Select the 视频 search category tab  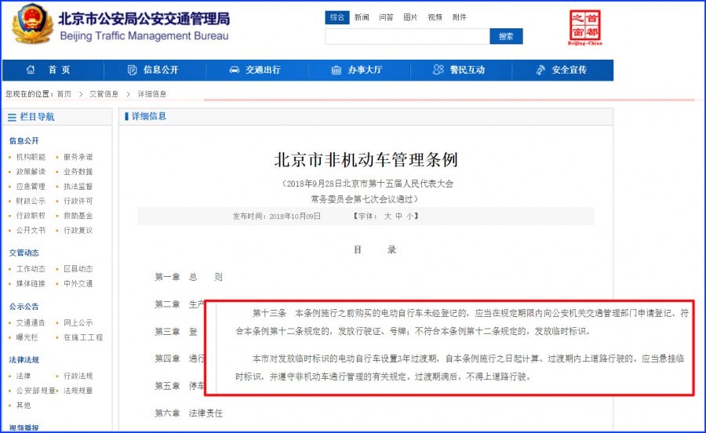tap(435, 17)
